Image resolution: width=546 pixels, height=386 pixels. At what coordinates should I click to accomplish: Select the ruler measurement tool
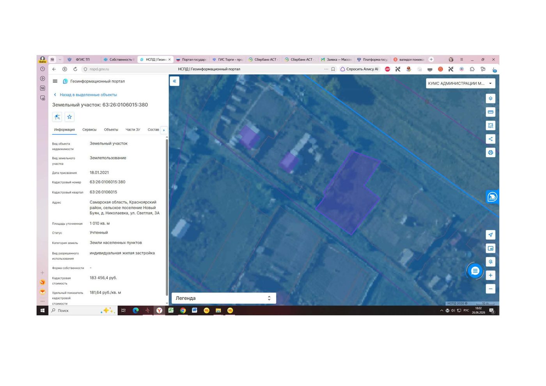[x=490, y=112]
